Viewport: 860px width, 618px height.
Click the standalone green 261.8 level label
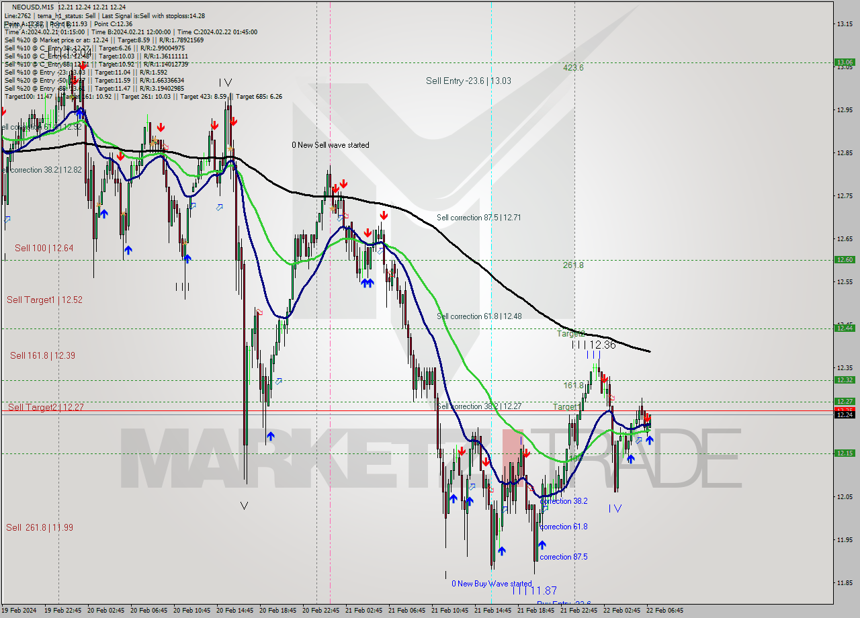pyautogui.click(x=573, y=265)
